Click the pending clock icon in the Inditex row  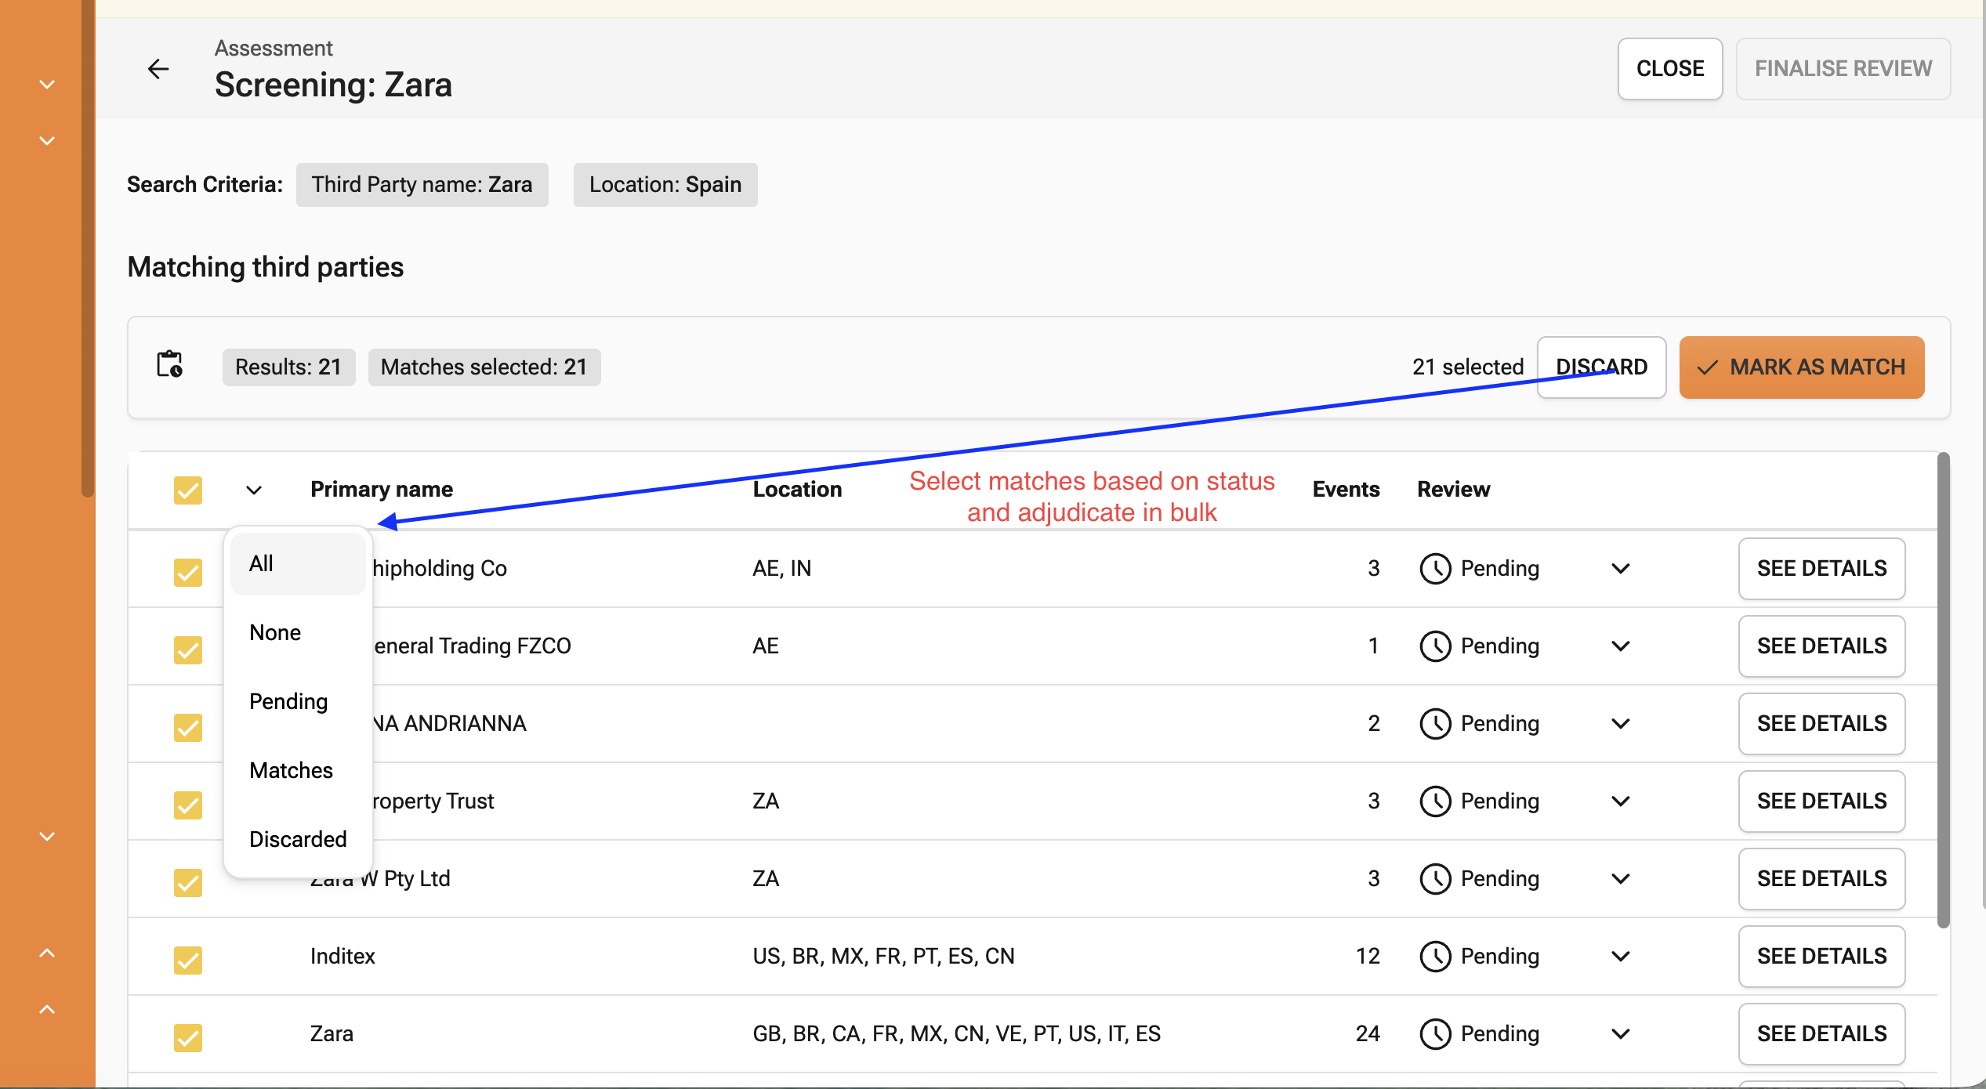coord(1435,957)
